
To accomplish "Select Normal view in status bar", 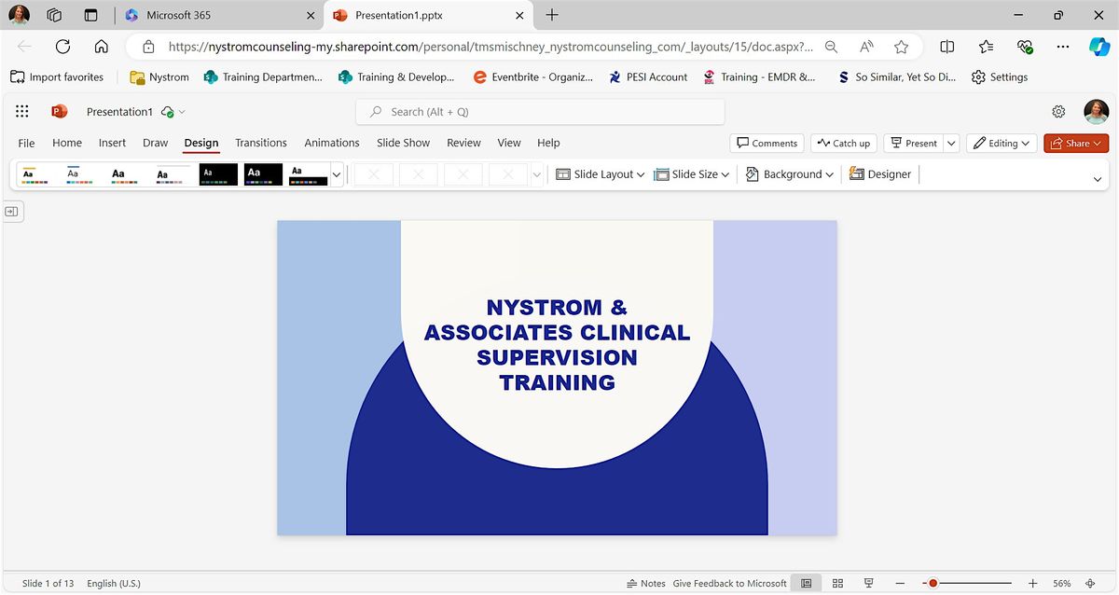I will [807, 583].
